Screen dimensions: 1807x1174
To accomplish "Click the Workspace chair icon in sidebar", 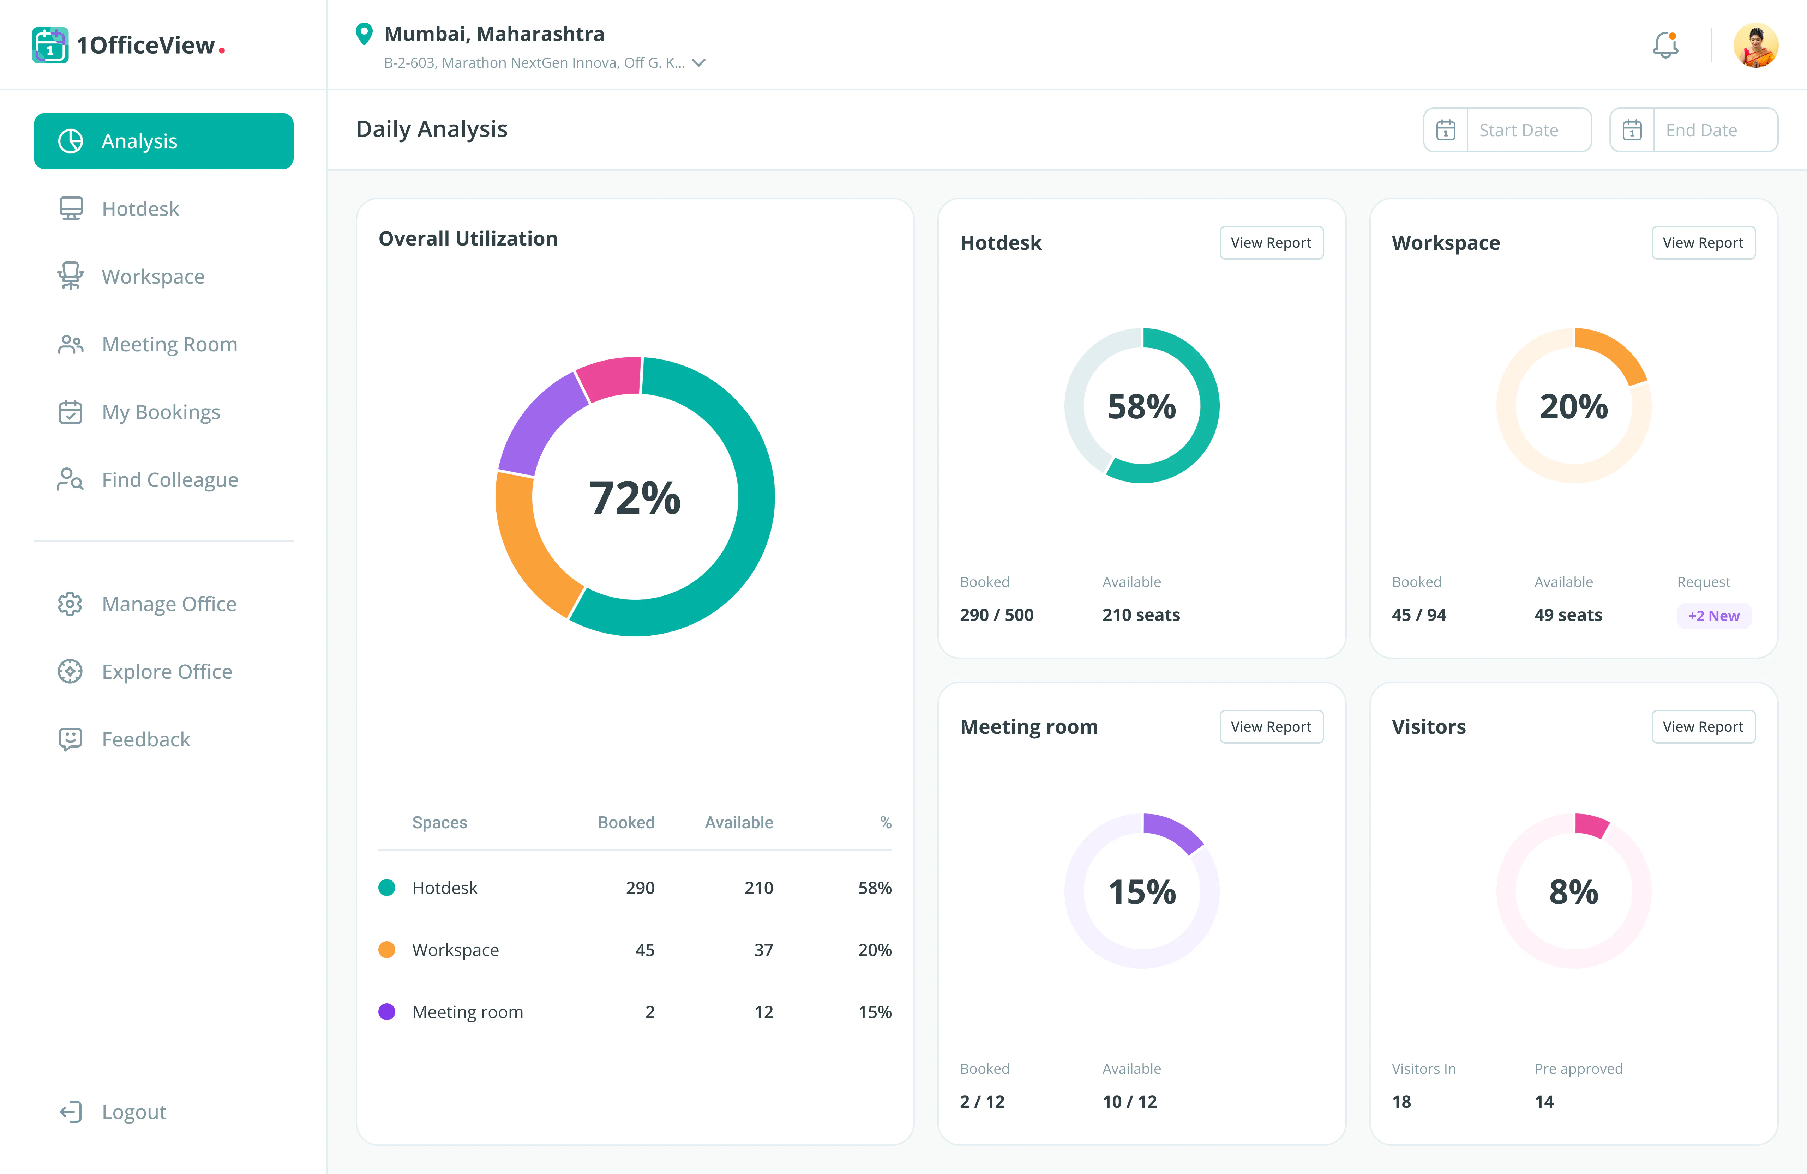I will [71, 276].
